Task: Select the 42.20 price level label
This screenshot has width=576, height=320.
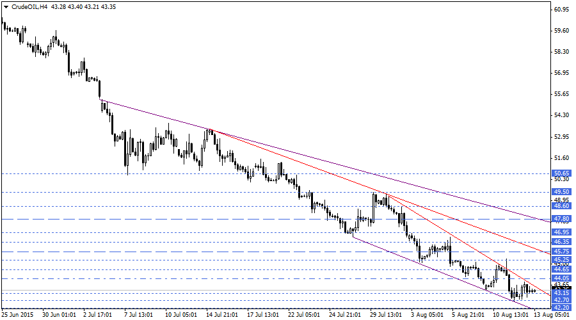Action: [x=562, y=307]
